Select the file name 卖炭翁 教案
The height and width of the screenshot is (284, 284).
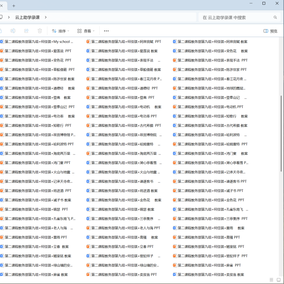click(x=211, y=275)
